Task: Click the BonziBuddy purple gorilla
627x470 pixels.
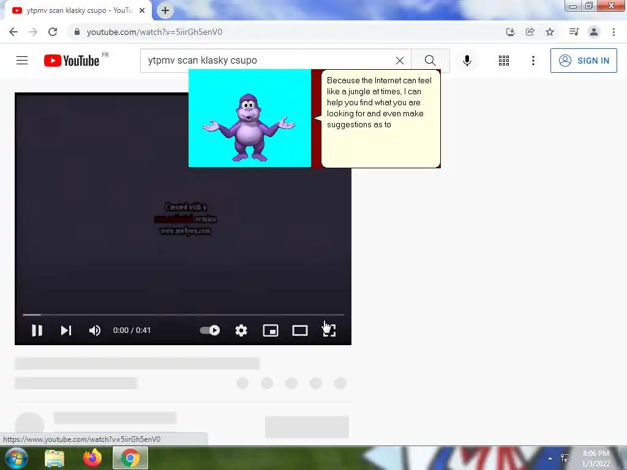Action: tap(249, 127)
